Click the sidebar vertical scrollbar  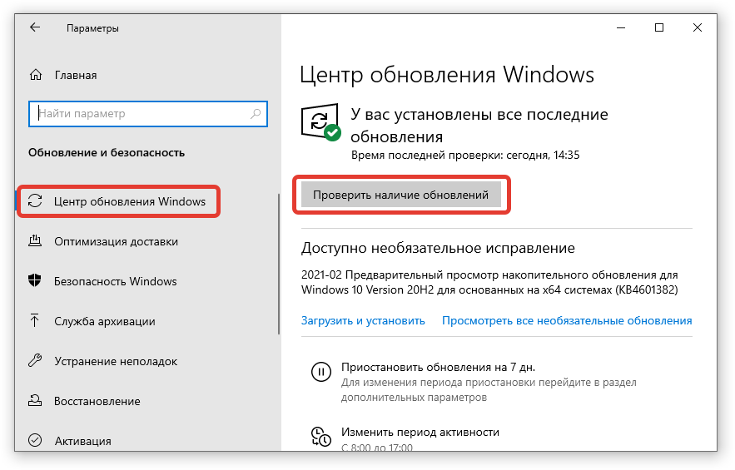pyautogui.click(x=278, y=266)
